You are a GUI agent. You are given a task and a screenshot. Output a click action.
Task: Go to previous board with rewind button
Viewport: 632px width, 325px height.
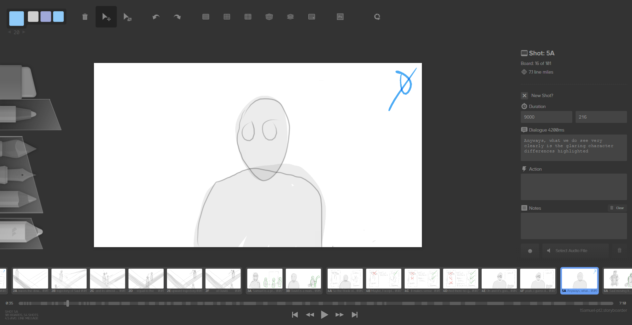(310, 315)
